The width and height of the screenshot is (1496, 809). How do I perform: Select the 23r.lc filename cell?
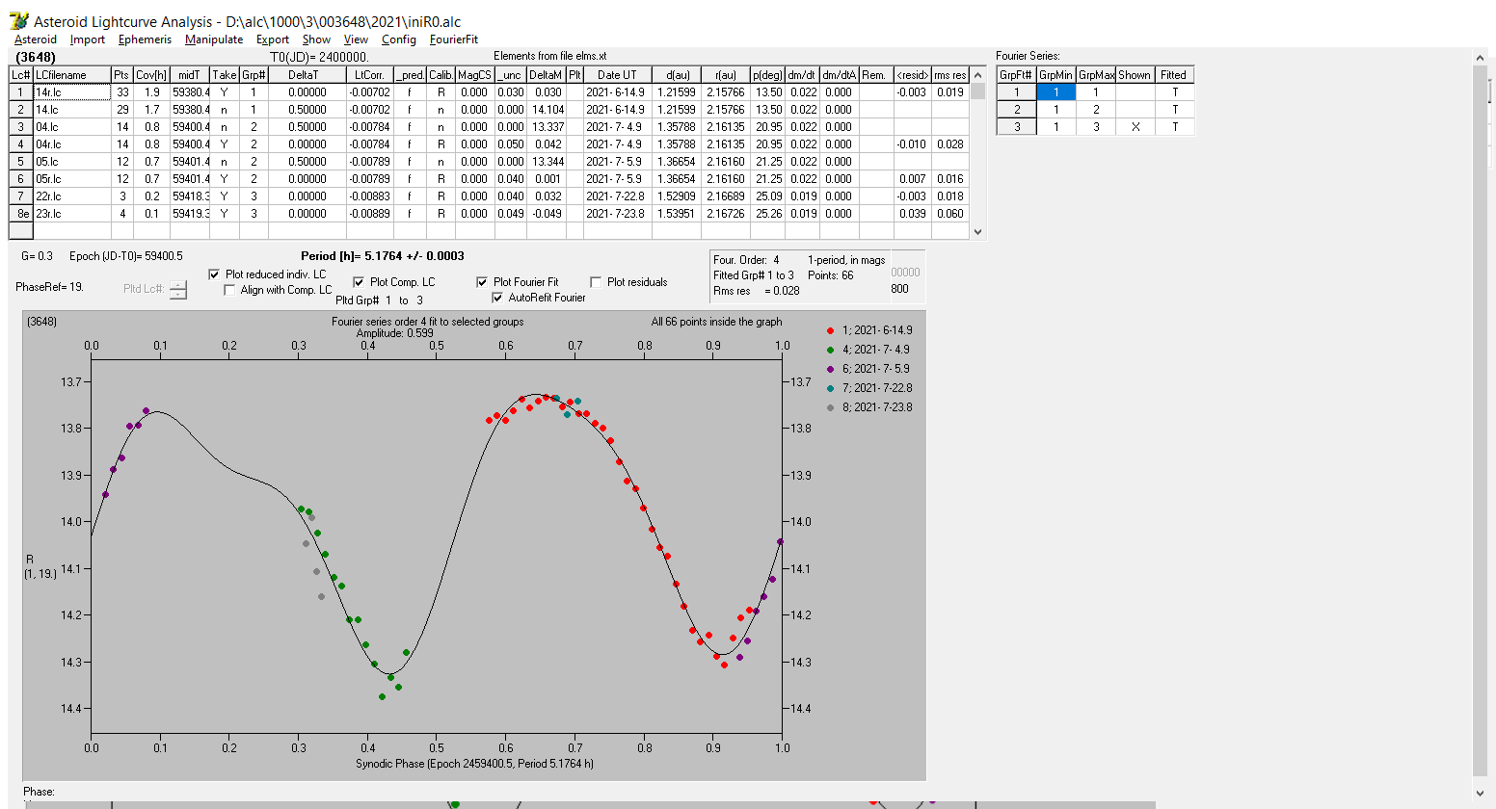point(72,214)
